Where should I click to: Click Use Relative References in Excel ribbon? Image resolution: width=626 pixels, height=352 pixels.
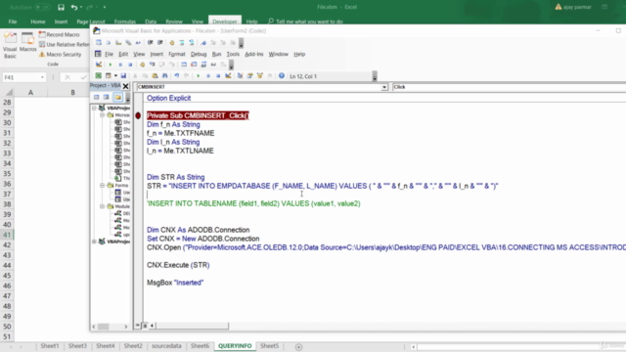point(64,44)
